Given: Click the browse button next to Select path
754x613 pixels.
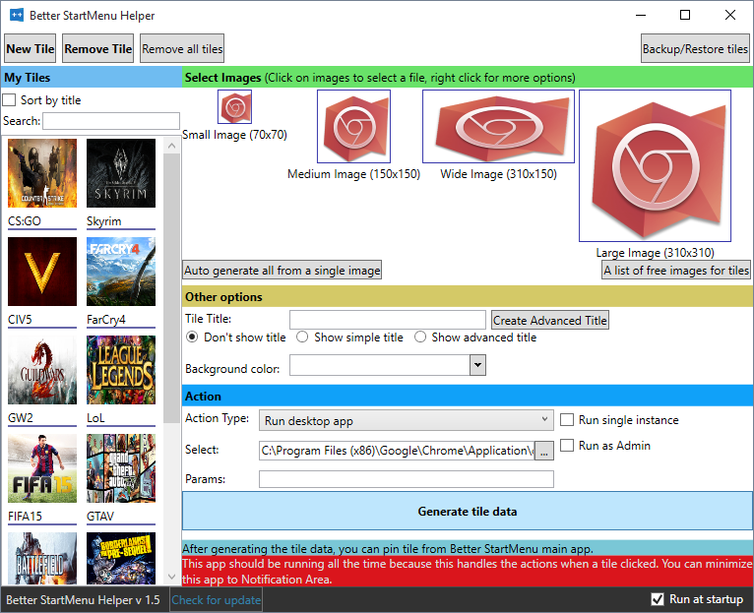Looking at the screenshot, I should tap(544, 451).
